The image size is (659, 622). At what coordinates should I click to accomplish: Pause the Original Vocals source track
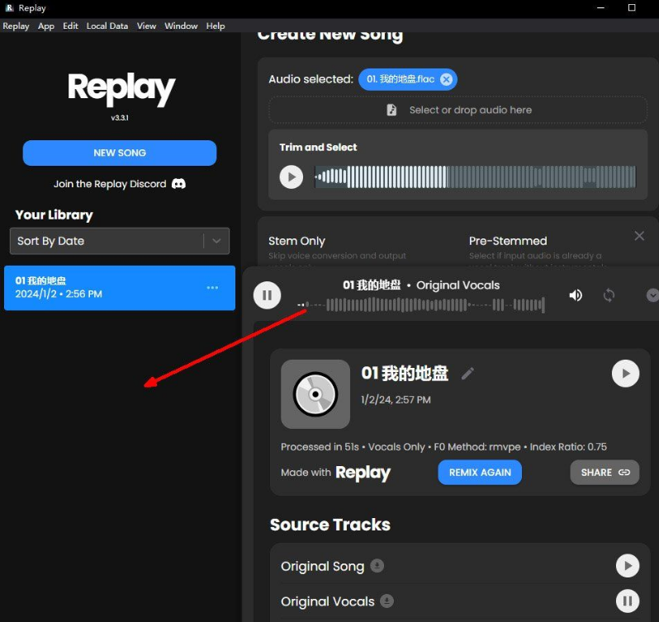(628, 601)
